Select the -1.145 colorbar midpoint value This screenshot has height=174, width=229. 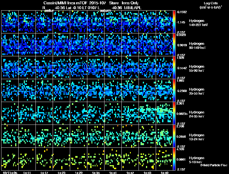pyautogui.click(x=181, y=22)
